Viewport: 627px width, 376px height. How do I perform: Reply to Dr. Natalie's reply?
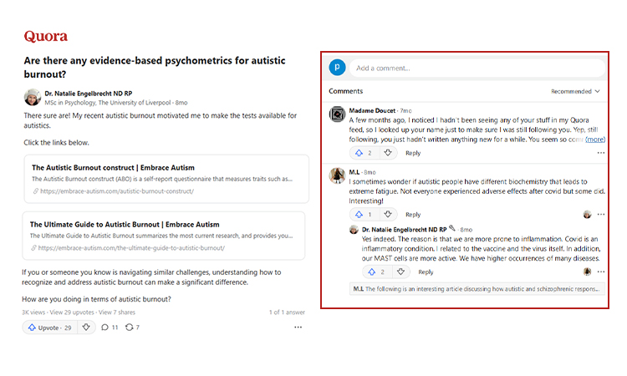[x=426, y=272]
